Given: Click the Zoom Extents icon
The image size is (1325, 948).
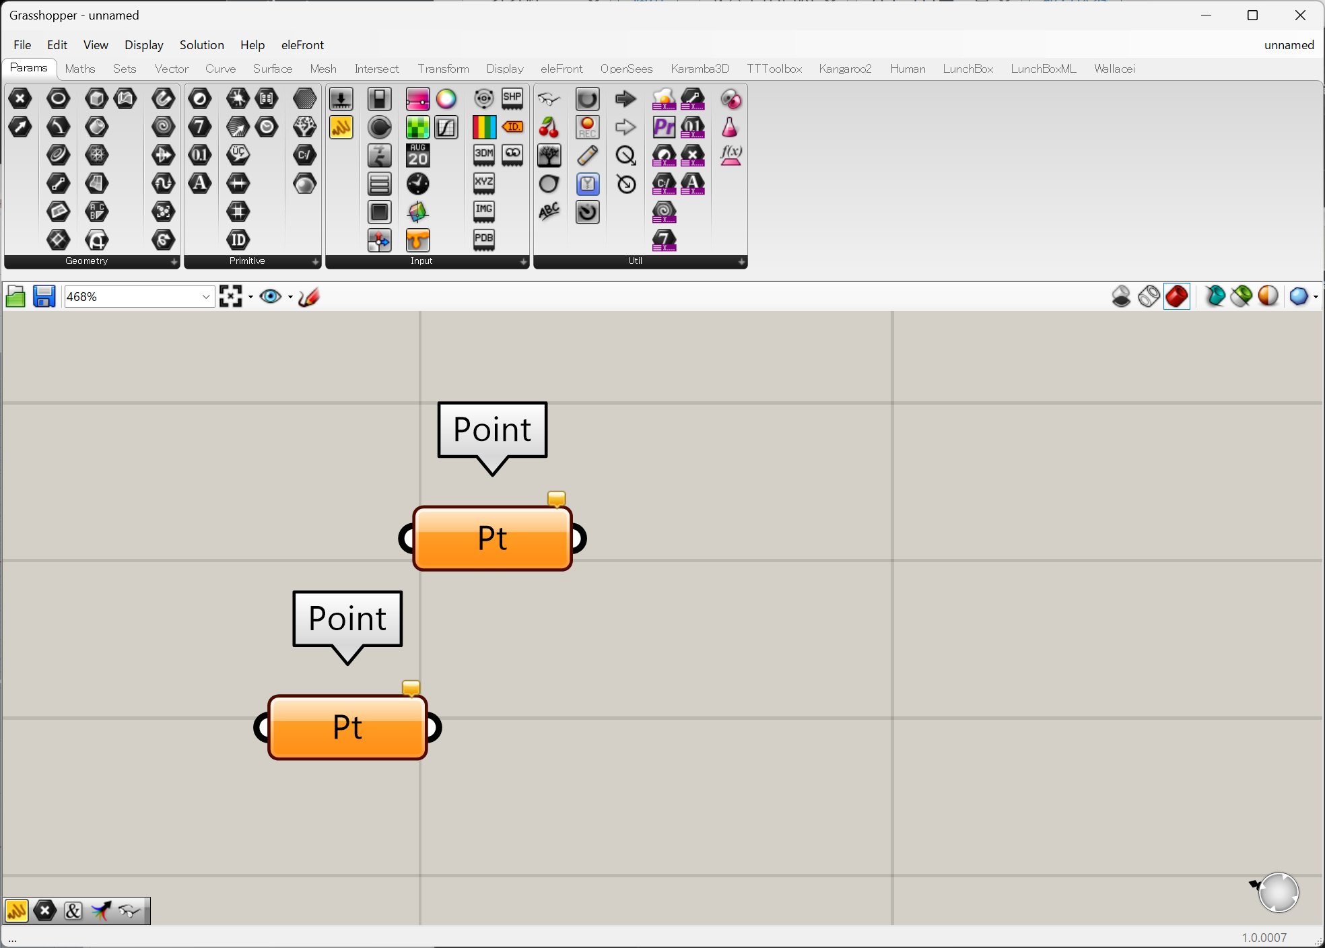Looking at the screenshot, I should tap(230, 297).
